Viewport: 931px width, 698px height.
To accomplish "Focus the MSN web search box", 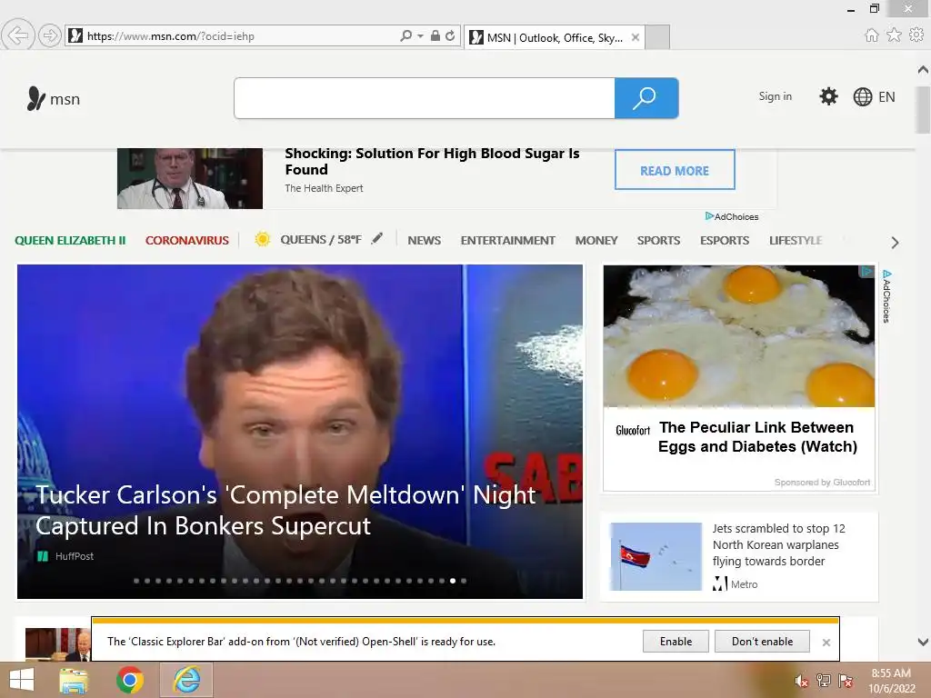I will click(x=425, y=98).
